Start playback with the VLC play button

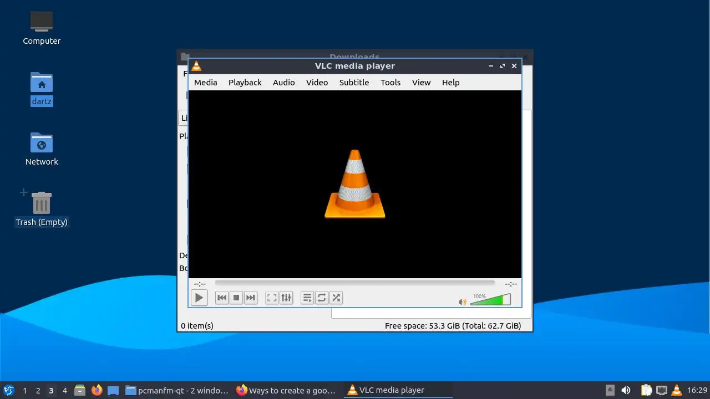click(199, 298)
